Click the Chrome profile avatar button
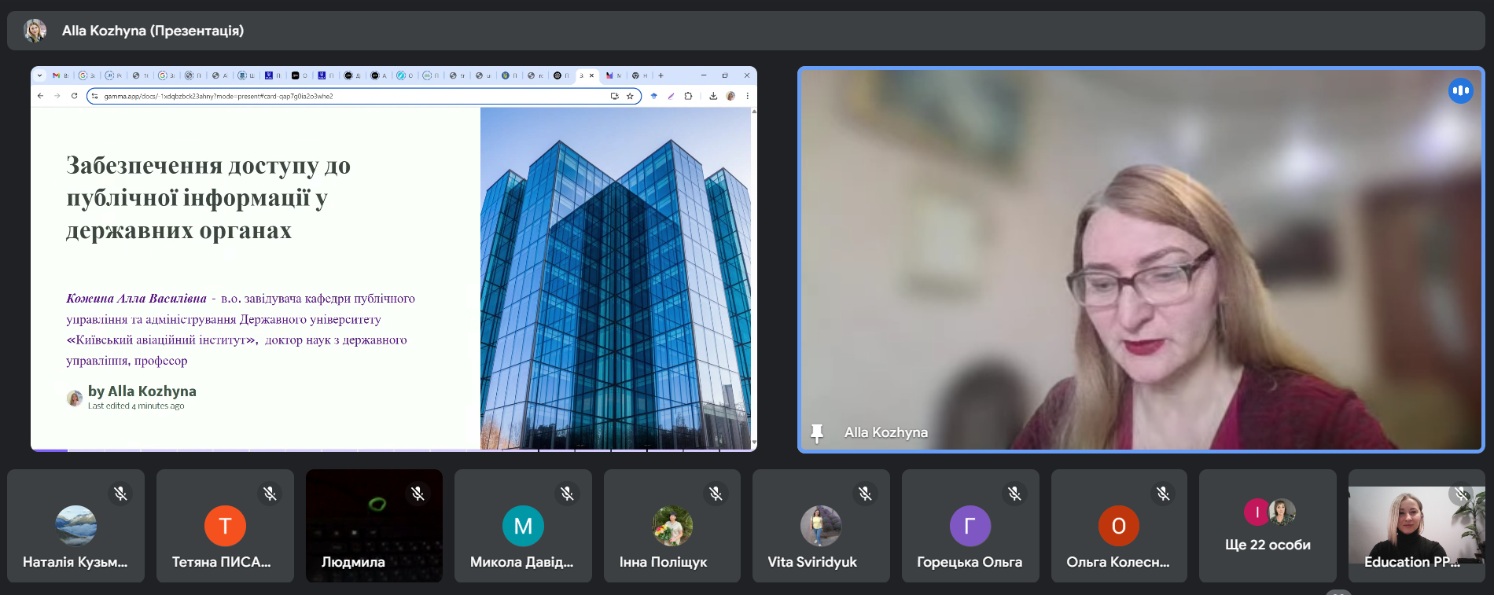This screenshot has height=595, width=1494. pyautogui.click(x=730, y=96)
